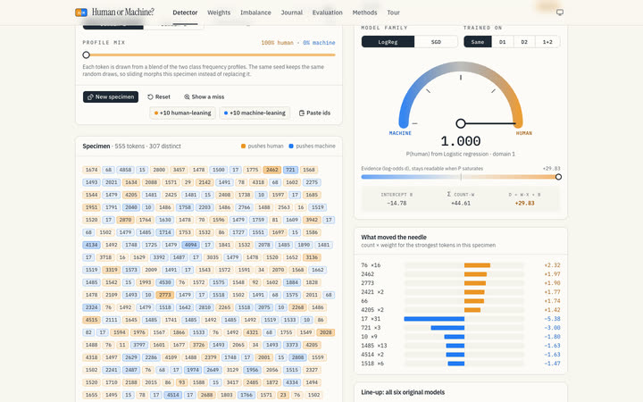The image size is (643, 402).
Task: Toggle the display theme icon in header
Action: tap(559, 13)
